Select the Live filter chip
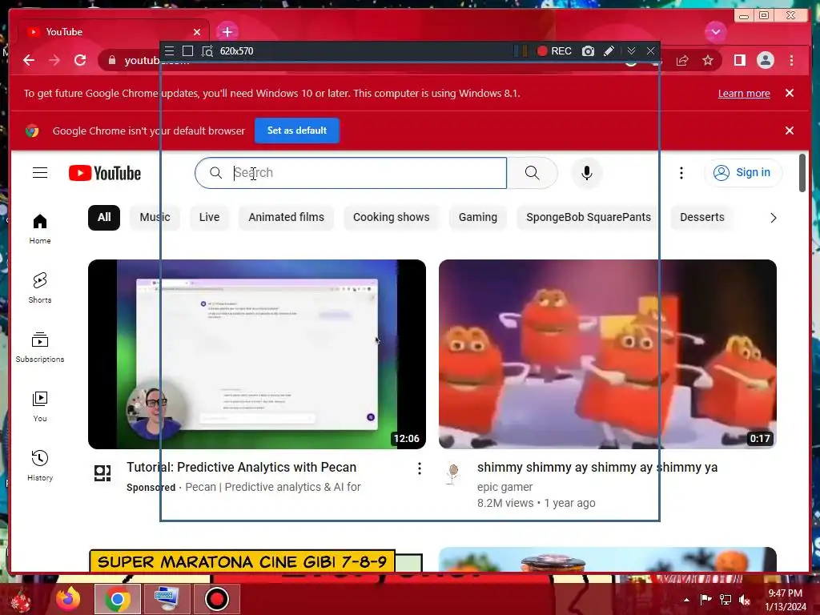Image resolution: width=820 pixels, height=615 pixels. point(209,217)
